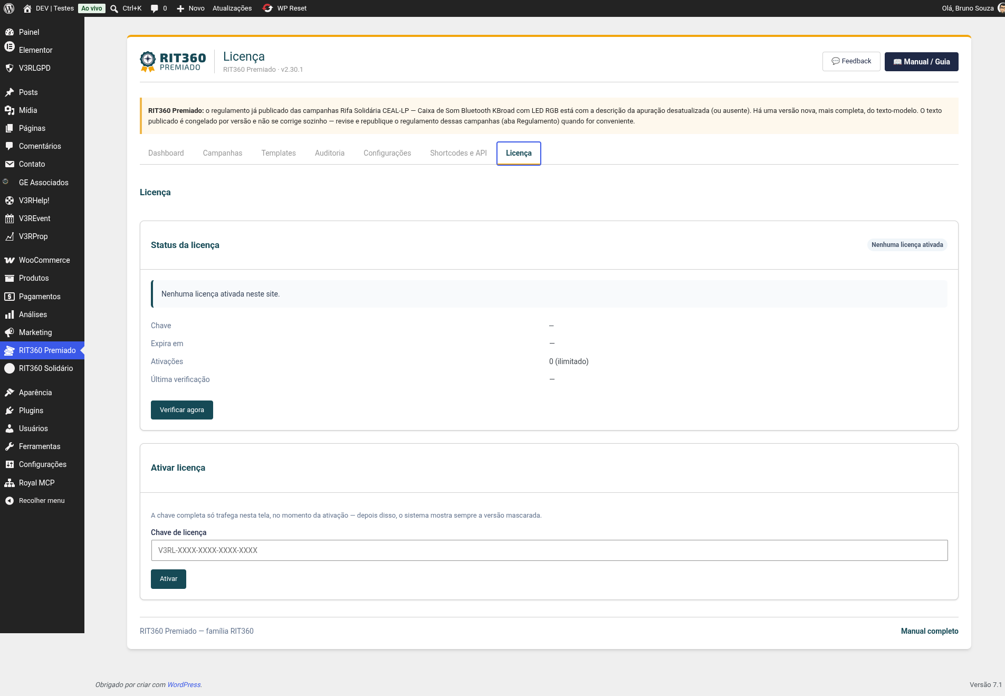Click the 'Ativar licença' heading
Viewport: 1005px width, 696px height.
[x=178, y=468]
